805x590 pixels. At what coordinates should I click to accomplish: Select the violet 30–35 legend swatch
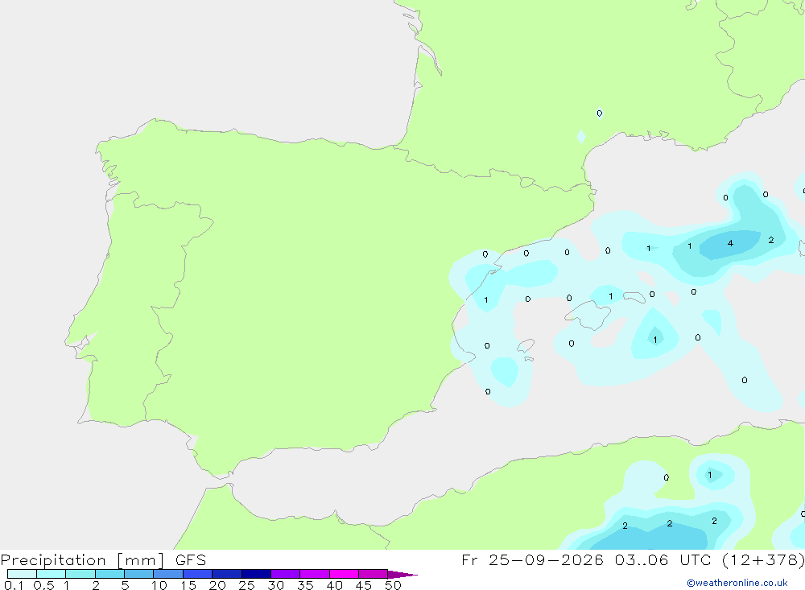click(x=286, y=574)
